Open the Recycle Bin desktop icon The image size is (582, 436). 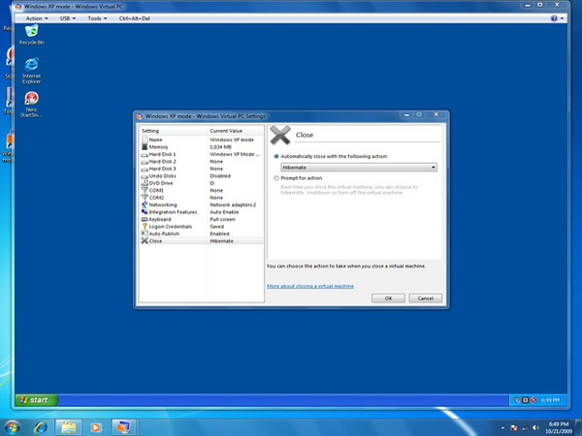click(x=32, y=35)
